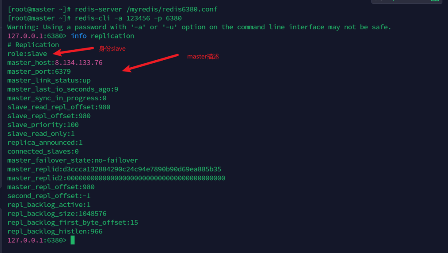Viewport: 448px width, 253px height.
Task: Click the master_link_status:up line
Action: coord(49,80)
